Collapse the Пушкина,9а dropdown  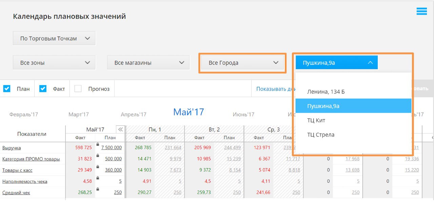(x=336, y=63)
